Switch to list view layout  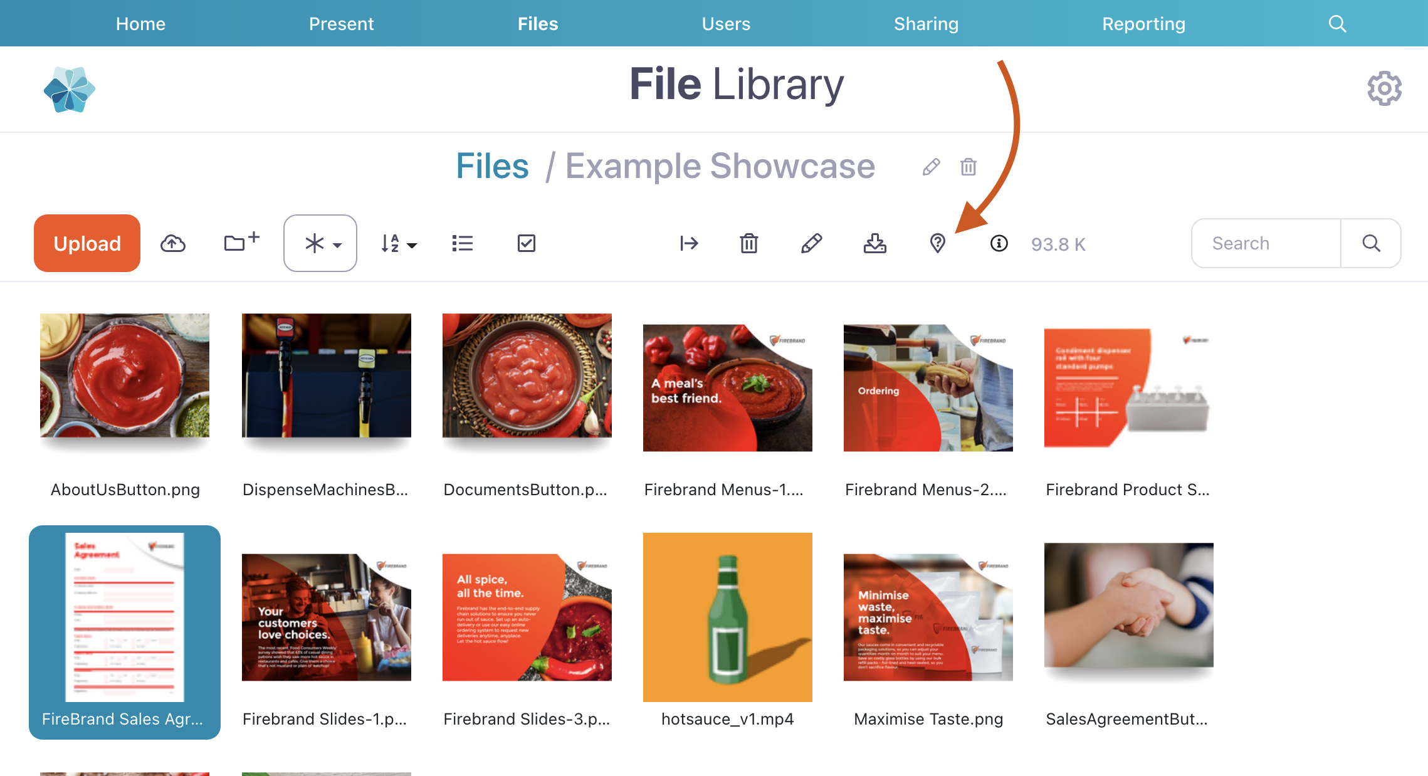tap(462, 243)
